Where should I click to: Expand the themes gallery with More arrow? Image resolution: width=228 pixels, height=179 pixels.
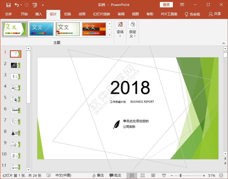point(110,35)
